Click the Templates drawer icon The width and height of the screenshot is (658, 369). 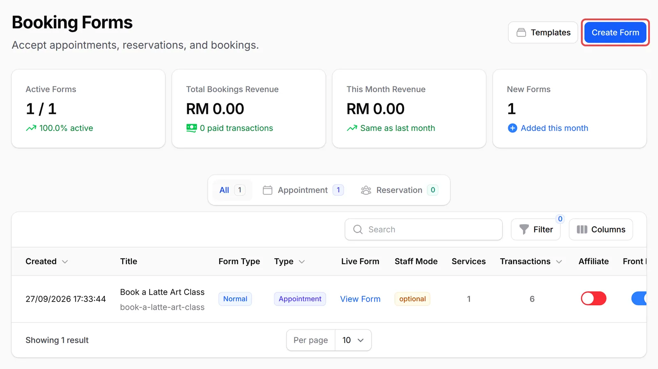pyautogui.click(x=521, y=32)
